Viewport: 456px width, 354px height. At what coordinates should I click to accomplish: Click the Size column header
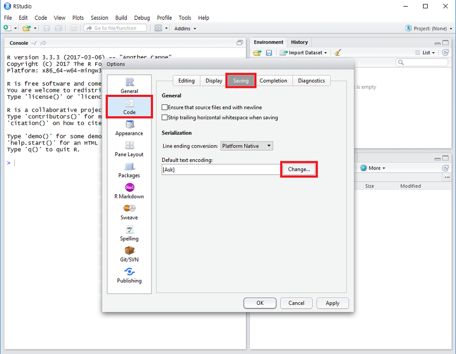pos(370,186)
